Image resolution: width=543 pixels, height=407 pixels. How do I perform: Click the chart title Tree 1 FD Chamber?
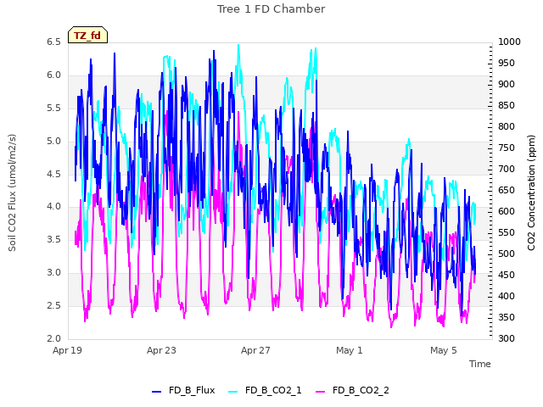click(271, 9)
